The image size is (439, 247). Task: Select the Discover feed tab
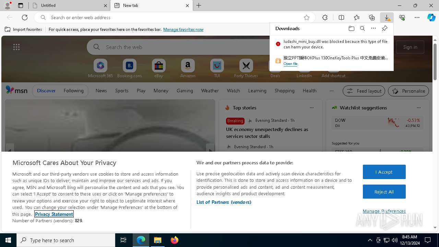pyautogui.click(x=46, y=91)
